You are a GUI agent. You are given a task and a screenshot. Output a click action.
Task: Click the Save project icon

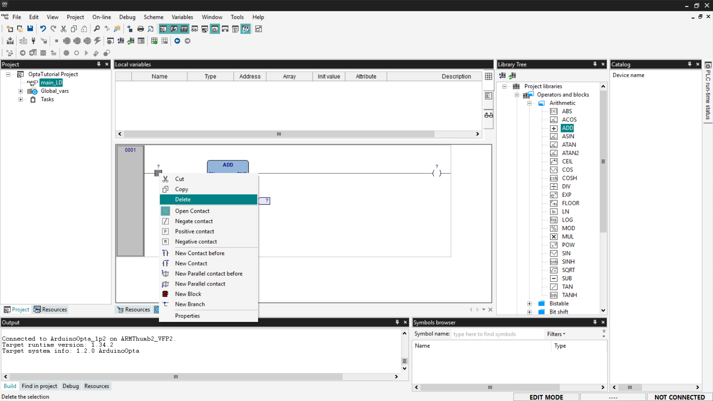30,29
